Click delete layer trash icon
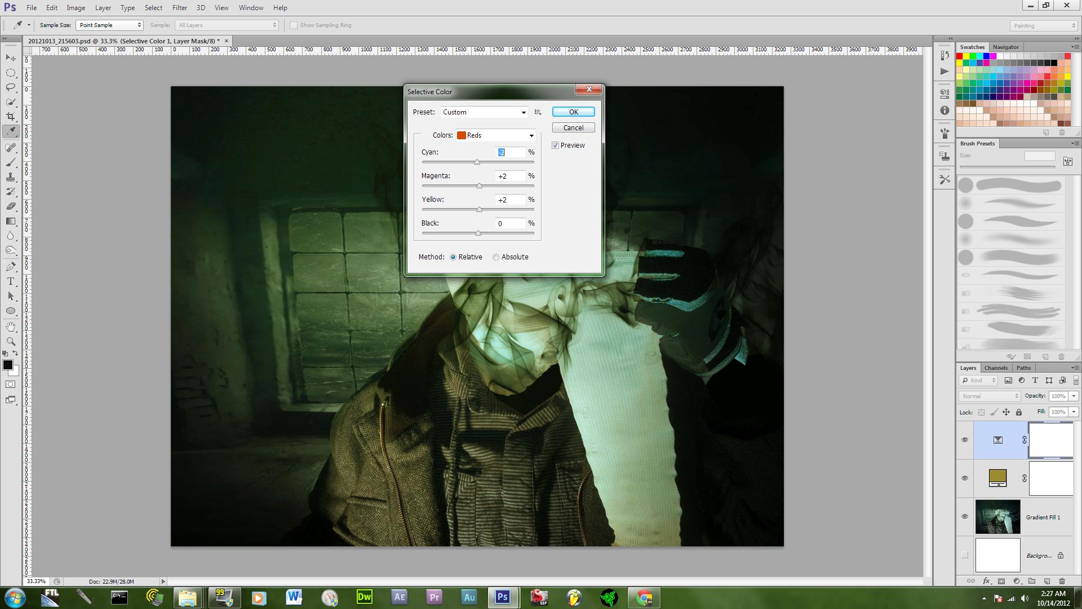This screenshot has width=1082, height=609. 1062,581
